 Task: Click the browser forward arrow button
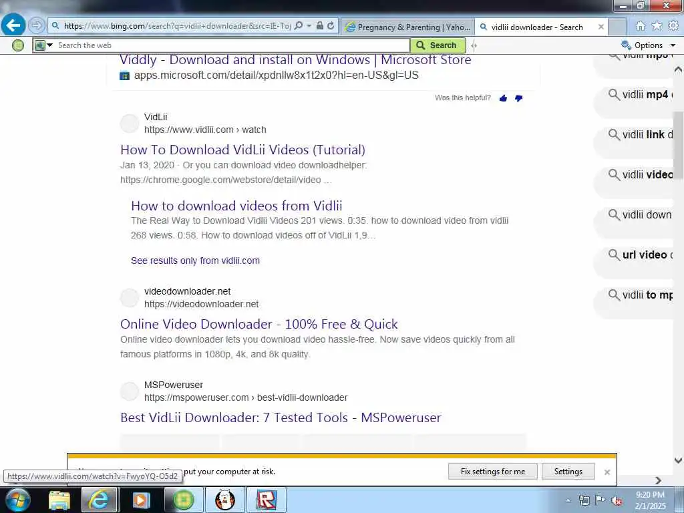(x=36, y=26)
